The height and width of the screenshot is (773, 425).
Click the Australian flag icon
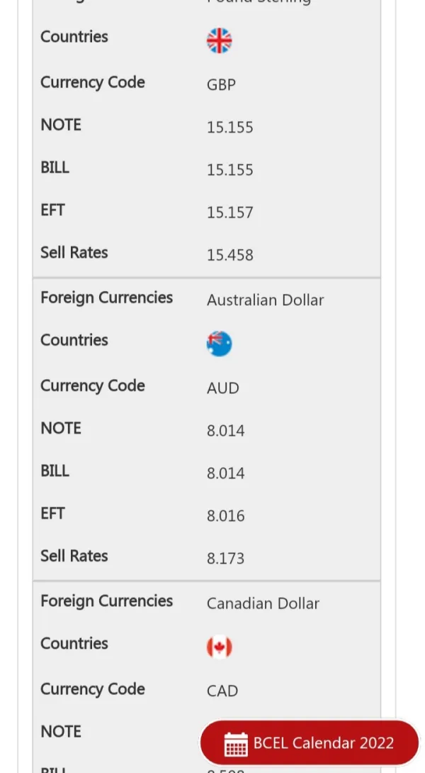pyautogui.click(x=219, y=344)
